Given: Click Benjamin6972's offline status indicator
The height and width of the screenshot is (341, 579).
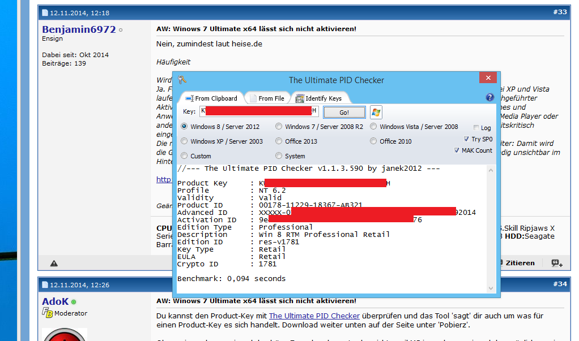Looking at the screenshot, I should 120,30.
